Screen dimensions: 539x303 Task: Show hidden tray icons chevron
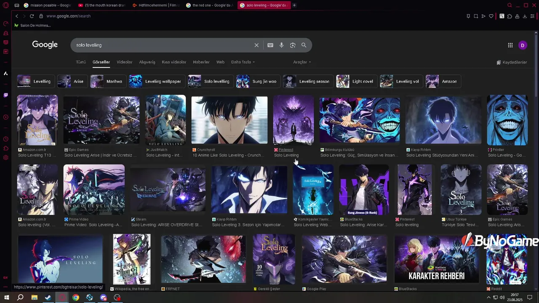coord(488,298)
